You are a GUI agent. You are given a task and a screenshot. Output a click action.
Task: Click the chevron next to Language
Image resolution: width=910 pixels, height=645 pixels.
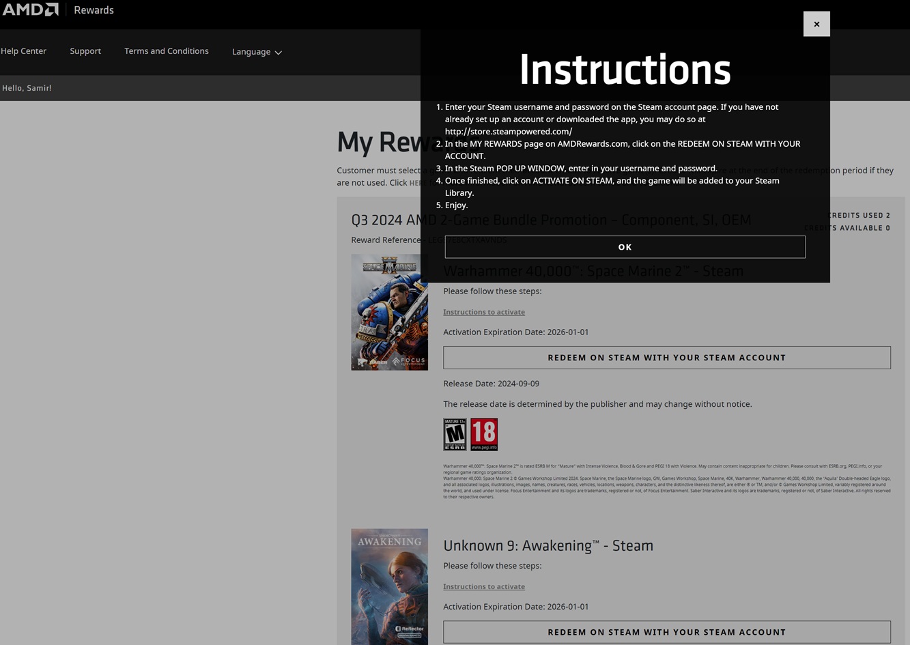click(278, 53)
